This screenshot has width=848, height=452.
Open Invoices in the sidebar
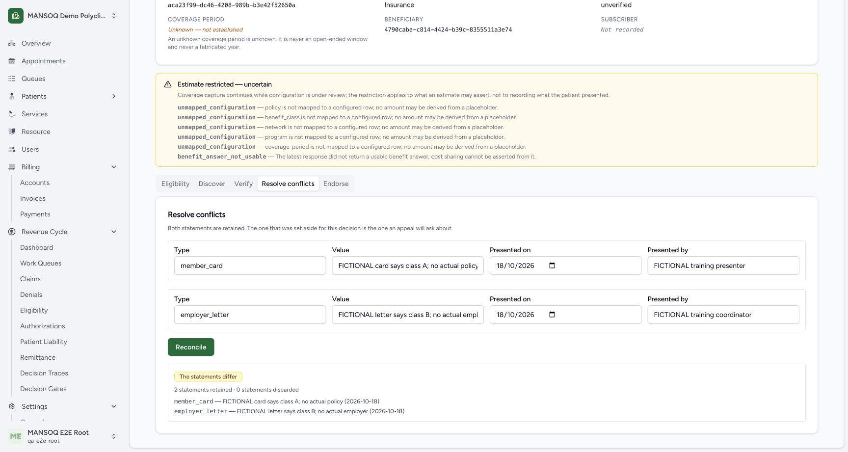tap(33, 198)
